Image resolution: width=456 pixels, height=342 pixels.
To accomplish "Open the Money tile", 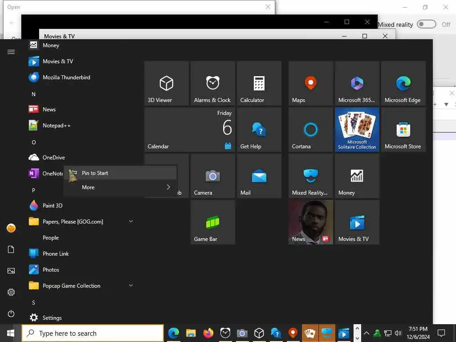I will [x=357, y=176].
